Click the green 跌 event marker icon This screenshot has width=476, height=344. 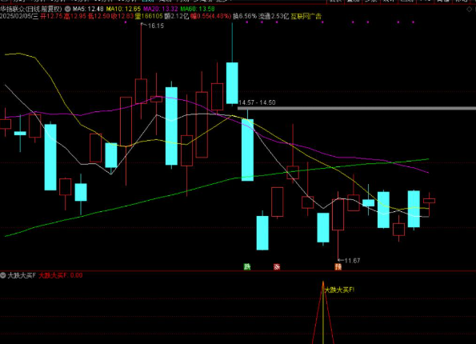(247, 267)
